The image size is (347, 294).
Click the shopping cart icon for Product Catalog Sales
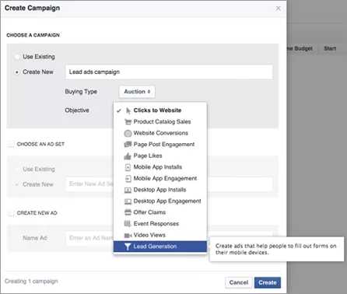coord(128,122)
